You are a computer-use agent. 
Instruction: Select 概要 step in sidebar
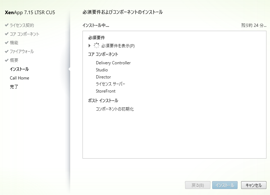tap(14, 60)
